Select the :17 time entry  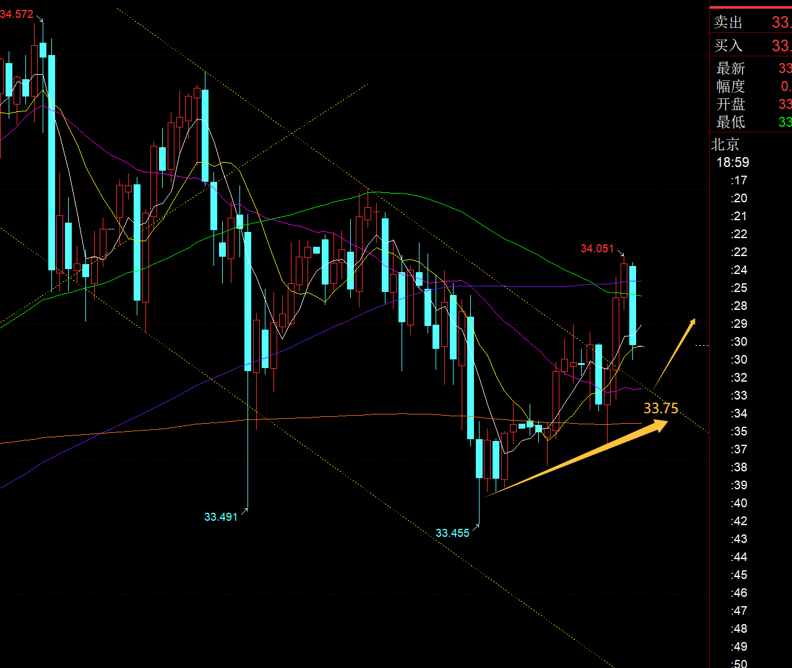[739, 181]
